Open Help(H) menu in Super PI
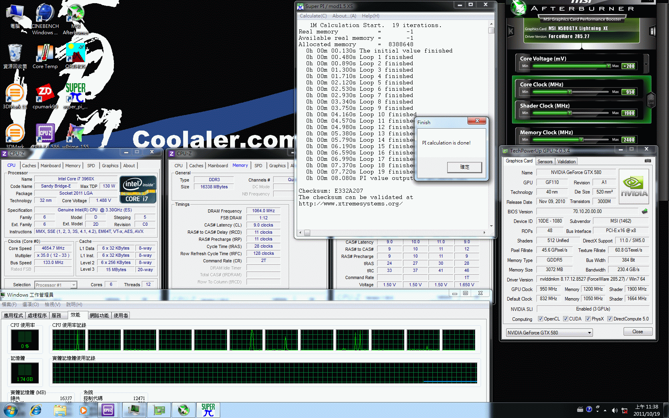669x418 pixels. pyautogui.click(x=370, y=16)
